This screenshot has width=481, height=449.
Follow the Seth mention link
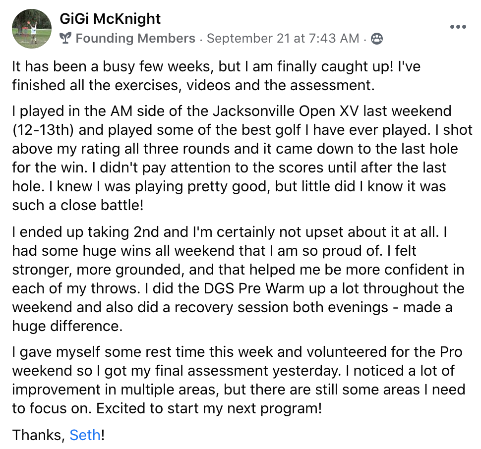pyautogui.click(x=85, y=436)
